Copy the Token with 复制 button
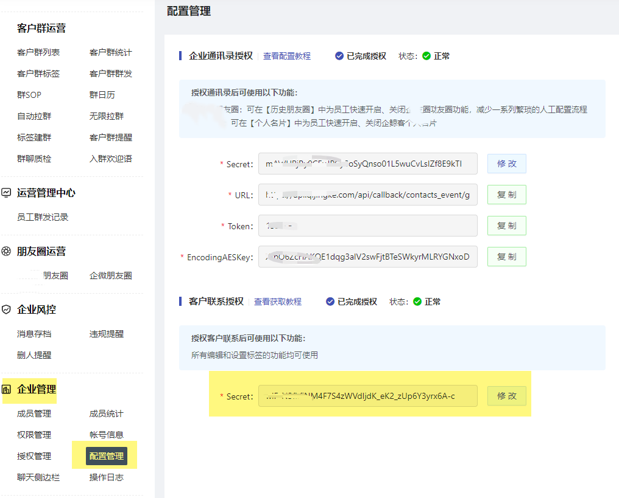The image size is (619, 498). tap(507, 226)
